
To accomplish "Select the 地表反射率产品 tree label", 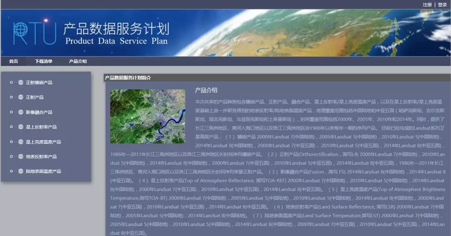I will [41, 157].
